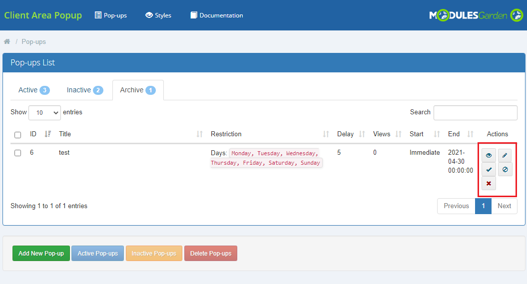Sort table by Delay column arrows
Viewport: 527px width, 284px height.
click(x=362, y=134)
